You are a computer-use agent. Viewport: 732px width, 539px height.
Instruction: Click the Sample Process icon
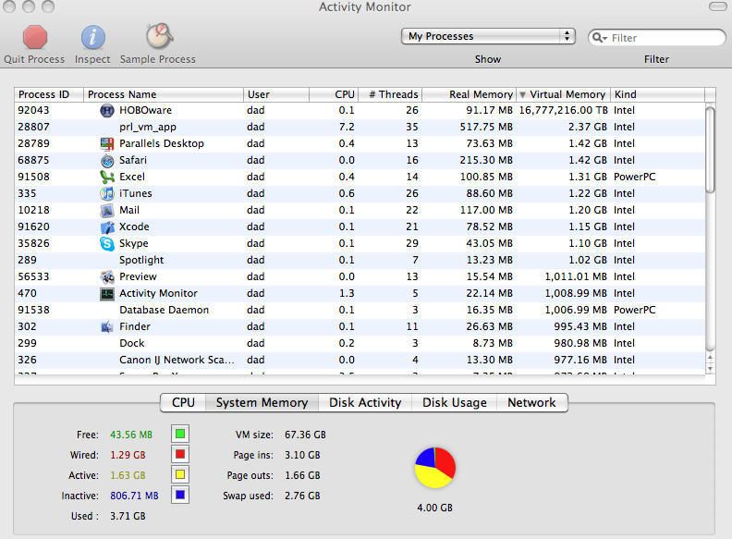(x=159, y=36)
